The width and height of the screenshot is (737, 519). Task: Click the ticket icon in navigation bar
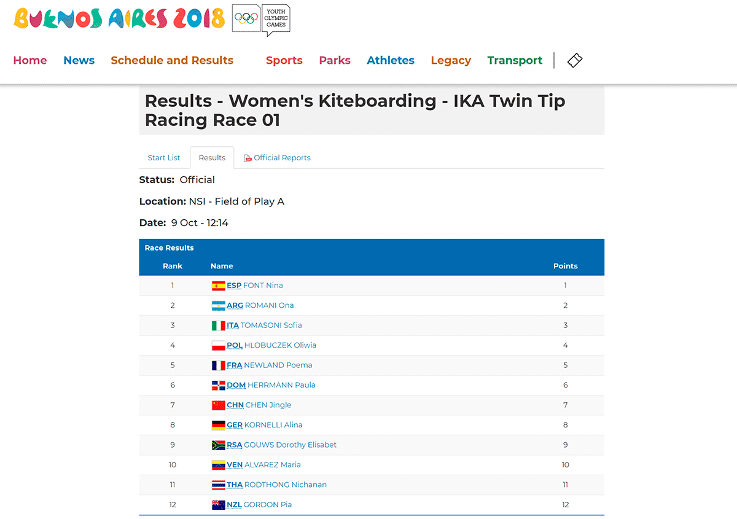coord(574,60)
